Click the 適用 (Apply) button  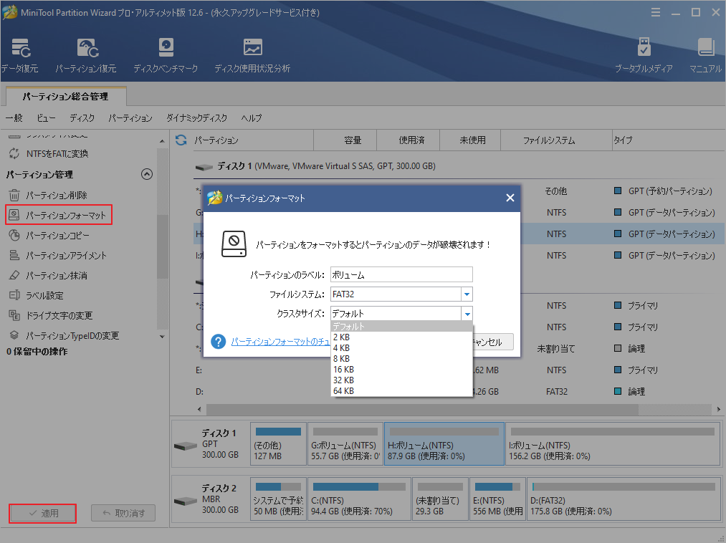(44, 513)
